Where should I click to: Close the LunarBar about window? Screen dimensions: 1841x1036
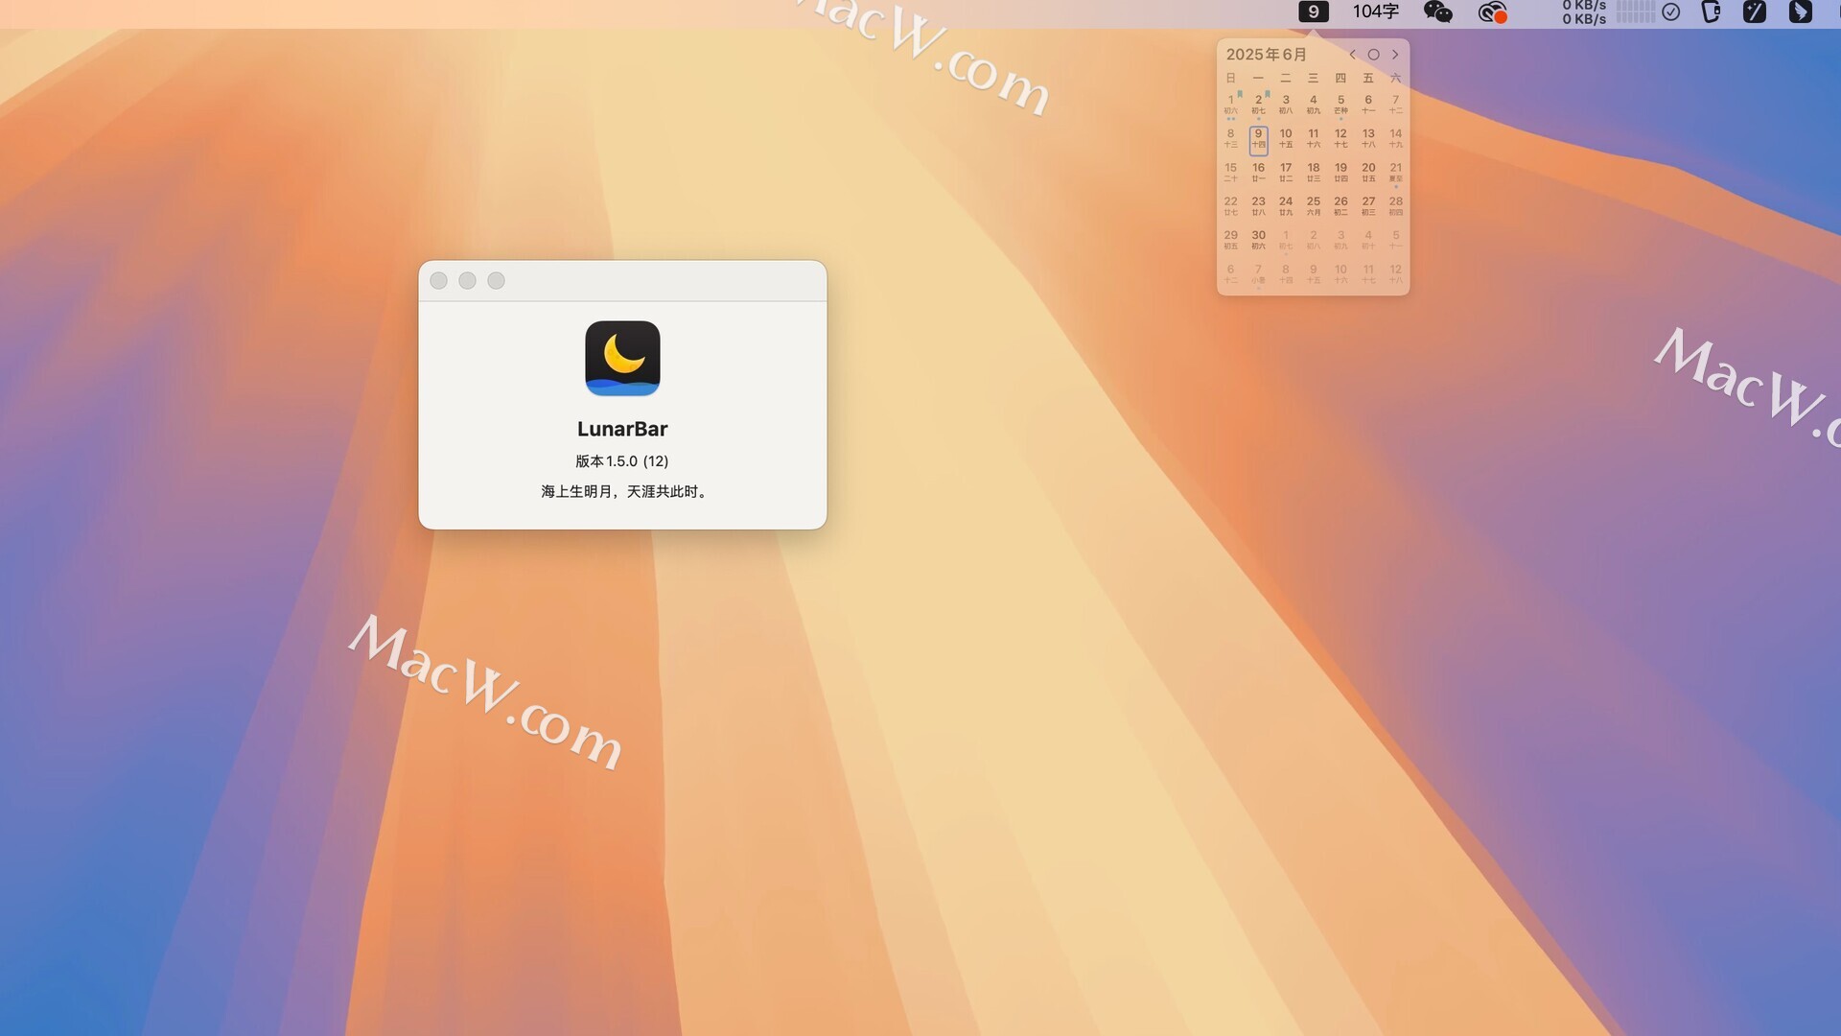pyautogui.click(x=438, y=280)
